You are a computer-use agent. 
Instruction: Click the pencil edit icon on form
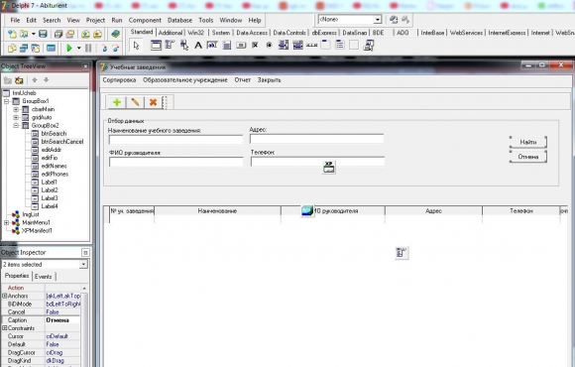(135, 102)
